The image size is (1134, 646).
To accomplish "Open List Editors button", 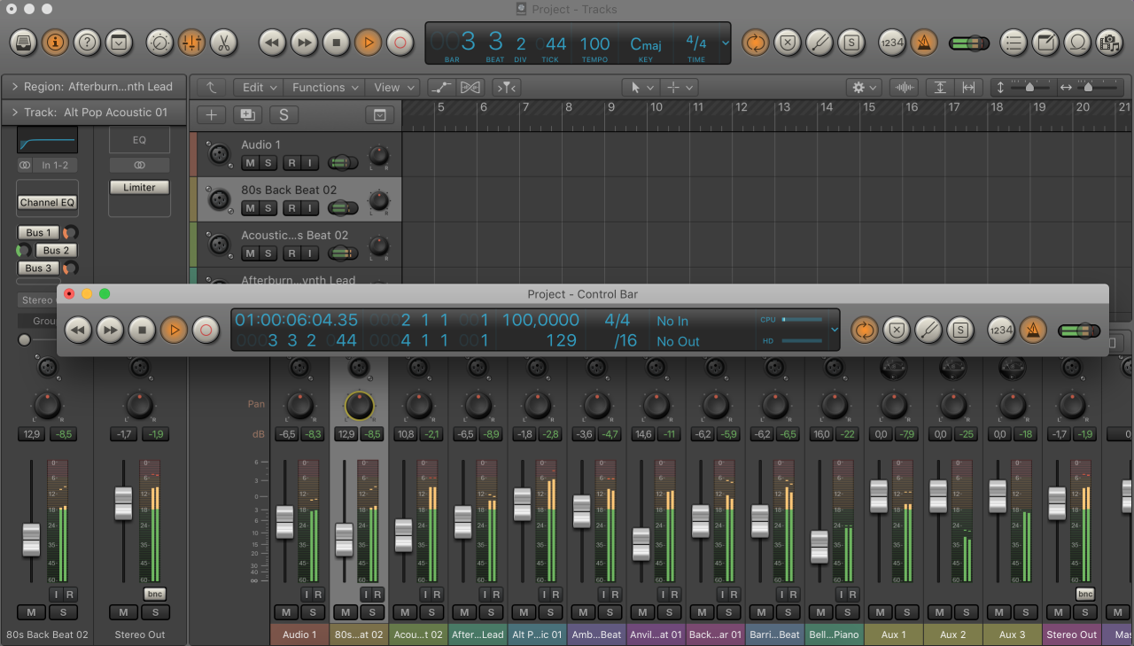I will (1014, 42).
